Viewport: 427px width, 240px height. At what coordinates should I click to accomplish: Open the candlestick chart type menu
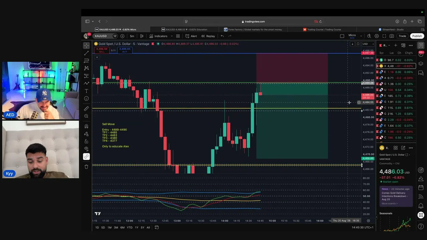[x=142, y=36]
